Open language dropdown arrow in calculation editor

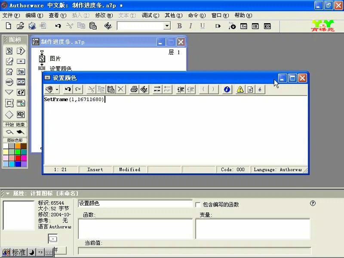(57, 89)
